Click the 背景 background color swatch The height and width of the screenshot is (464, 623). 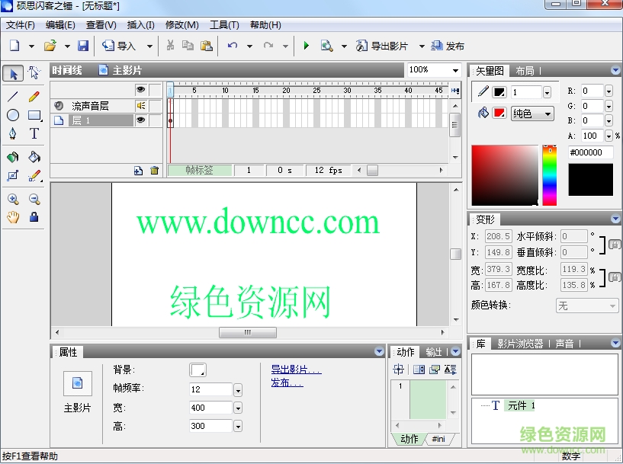(x=197, y=370)
